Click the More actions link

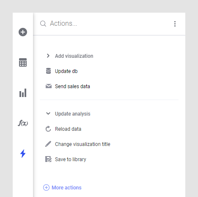point(62,187)
